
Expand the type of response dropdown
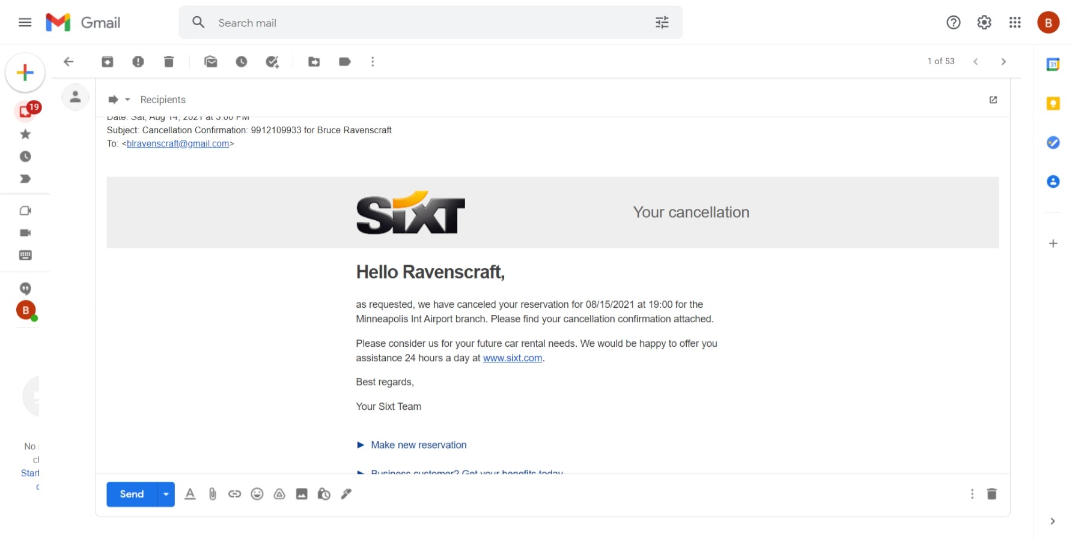119,100
